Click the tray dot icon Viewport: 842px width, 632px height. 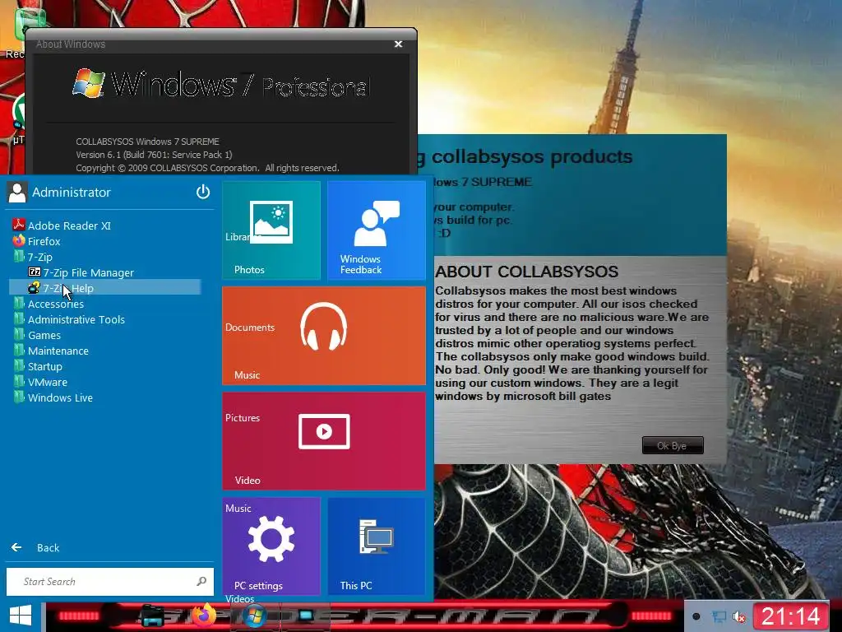[696, 616]
